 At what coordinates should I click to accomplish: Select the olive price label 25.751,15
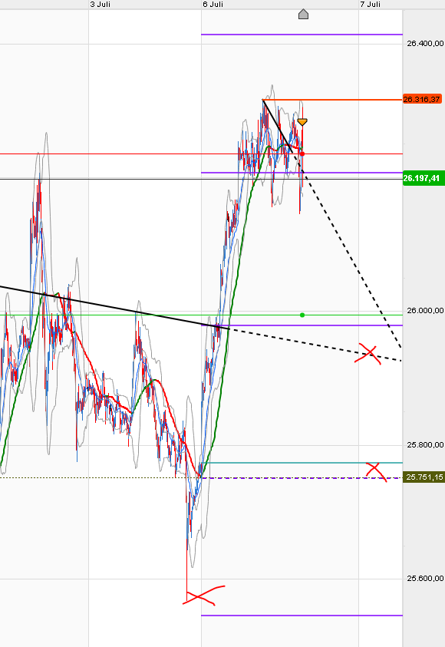click(424, 477)
